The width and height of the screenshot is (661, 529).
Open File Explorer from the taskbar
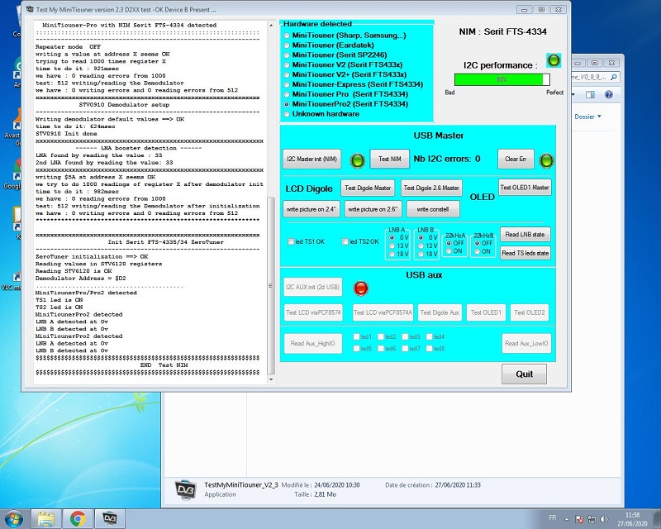[x=47, y=518]
